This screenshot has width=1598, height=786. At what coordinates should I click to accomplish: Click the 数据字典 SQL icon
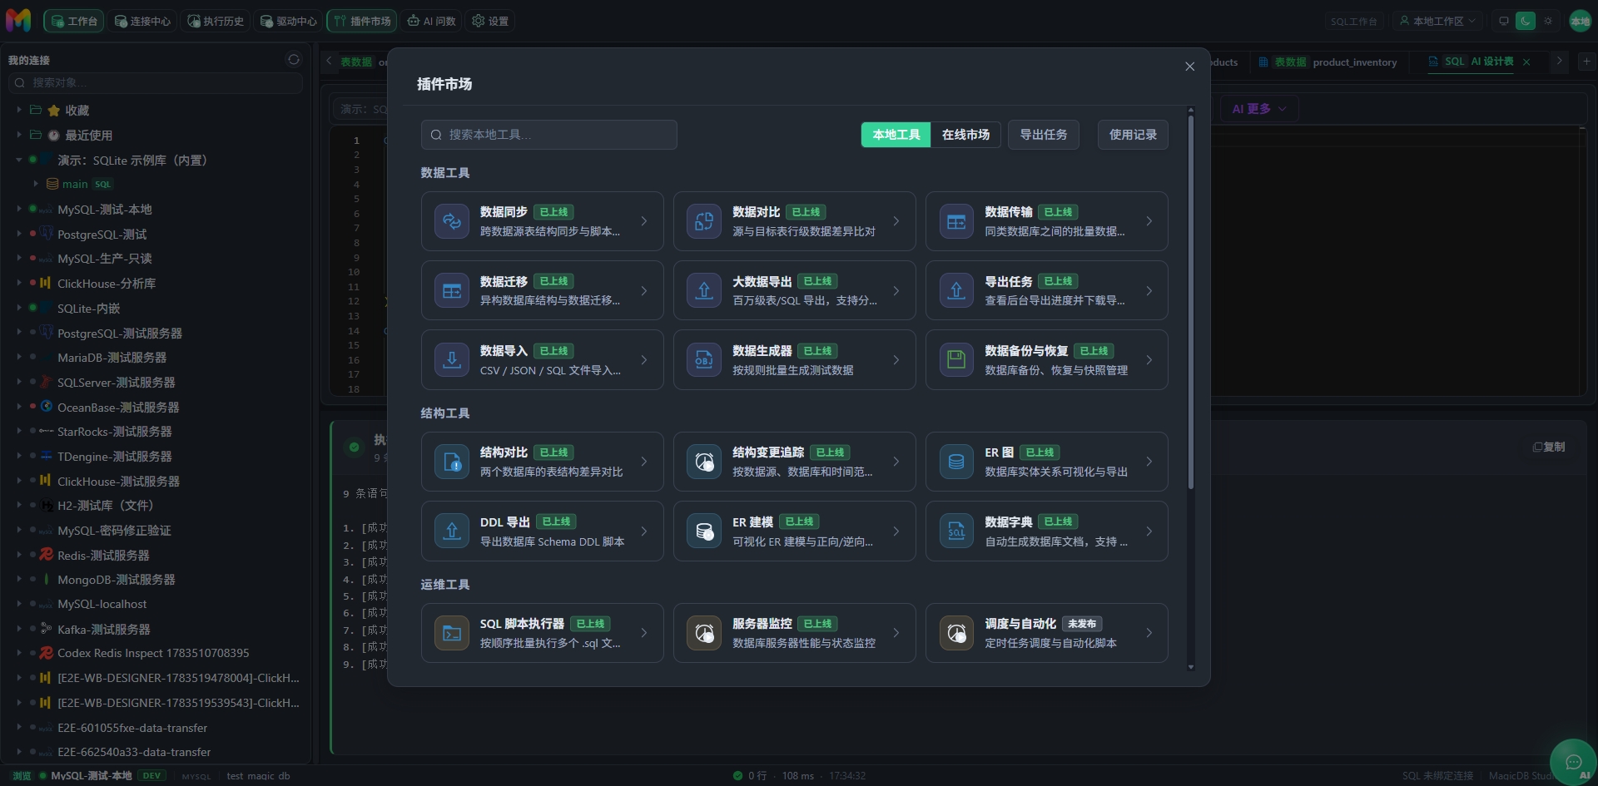tap(956, 531)
